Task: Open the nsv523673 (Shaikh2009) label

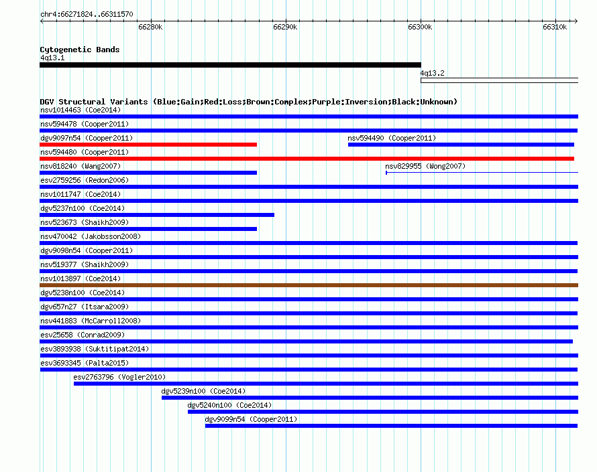Action: click(x=85, y=223)
